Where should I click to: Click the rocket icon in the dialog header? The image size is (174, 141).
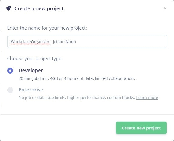click(x=9, y=8)
